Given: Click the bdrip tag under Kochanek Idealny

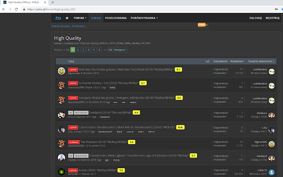Looking at the screenshot, I should pyautogui.click(x=112, y=88).
